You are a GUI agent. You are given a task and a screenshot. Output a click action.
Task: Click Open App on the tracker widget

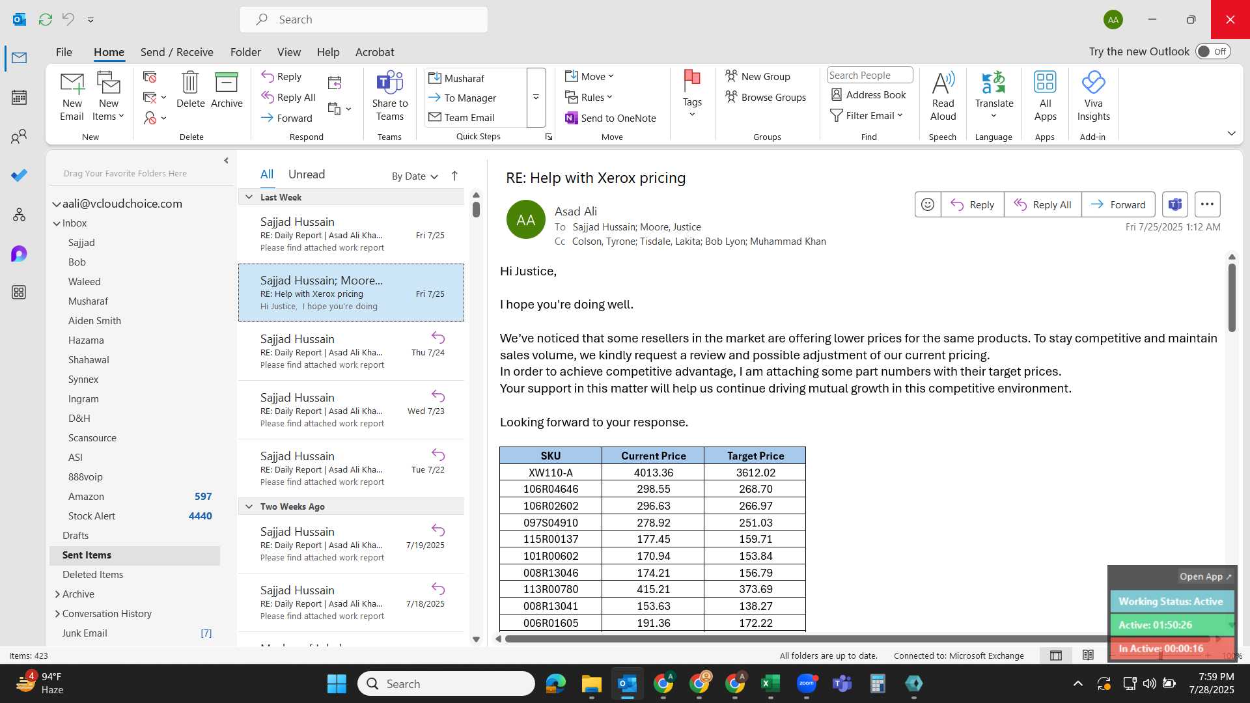(1205, 577)
